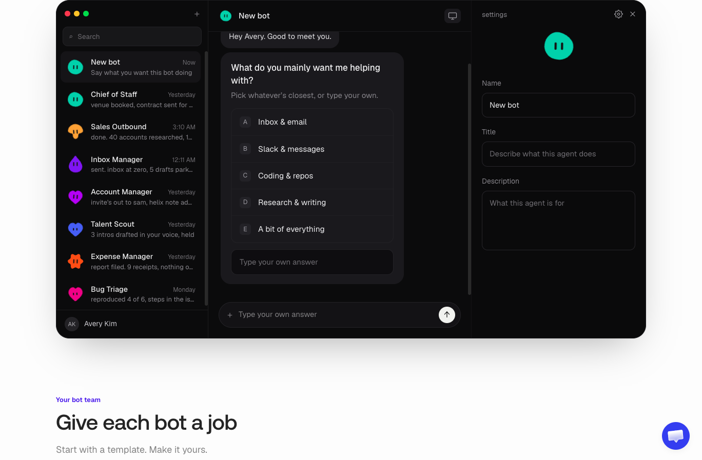Pick option E A bit of everything

click(312, 229)
